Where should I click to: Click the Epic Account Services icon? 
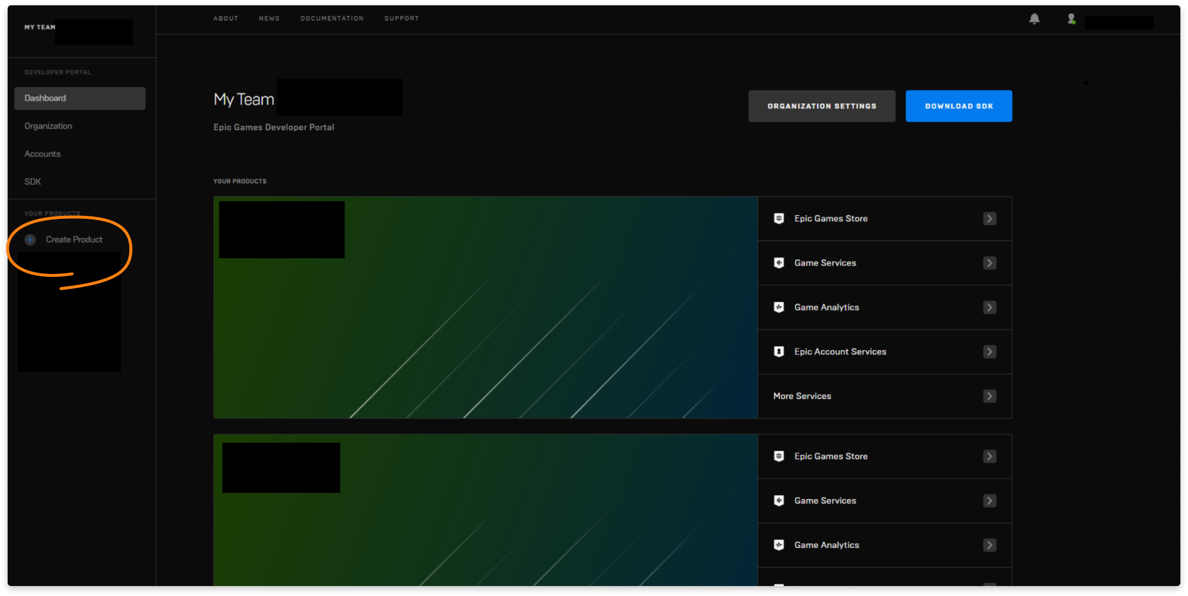(779, 352)
